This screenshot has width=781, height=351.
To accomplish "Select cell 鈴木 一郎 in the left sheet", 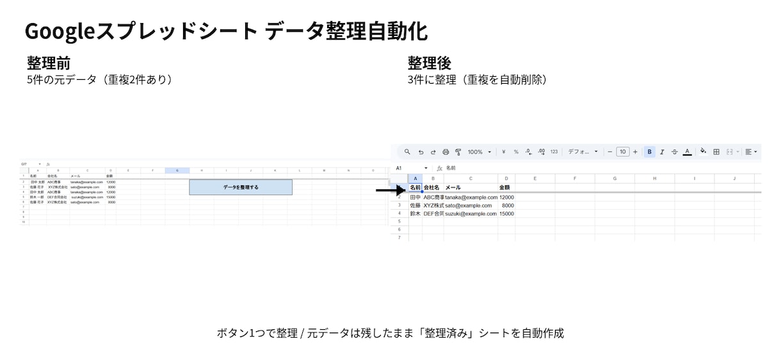I will [x=37, y=197].
